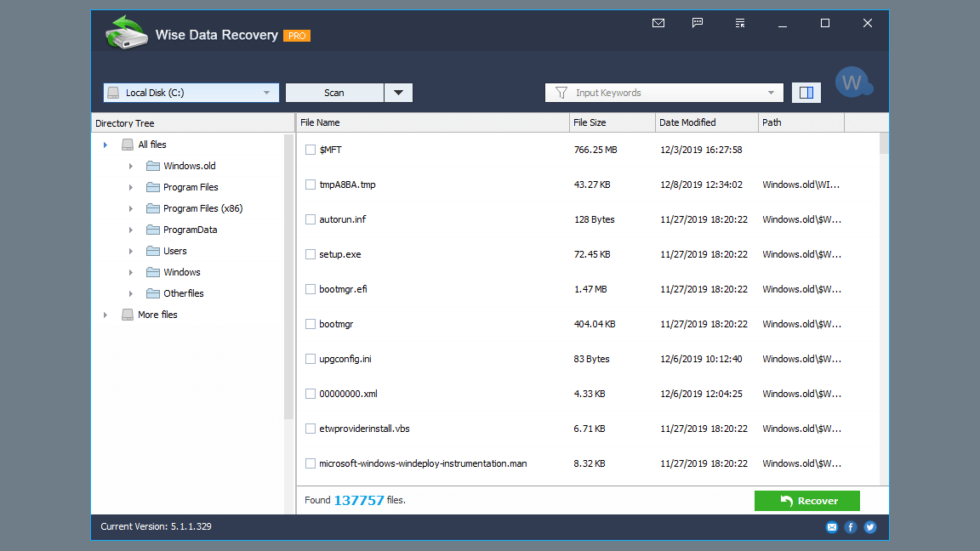This screenshot has width=980, height=551.
Task: Click the disk icon in drive selector
Action: coord(113,93)
